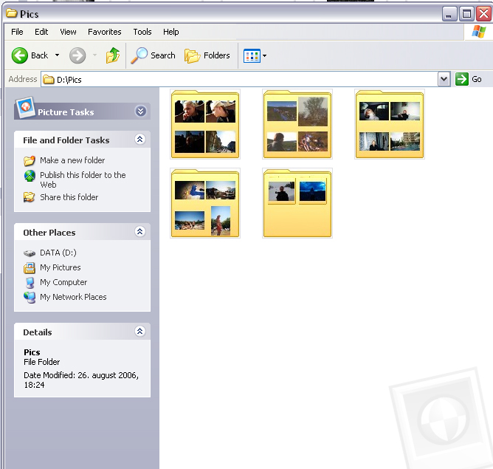Close the Pics window
The image size is (493, 469).
[x=484, y=14]
